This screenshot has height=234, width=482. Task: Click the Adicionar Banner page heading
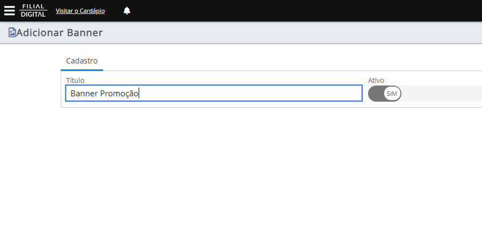59,32
